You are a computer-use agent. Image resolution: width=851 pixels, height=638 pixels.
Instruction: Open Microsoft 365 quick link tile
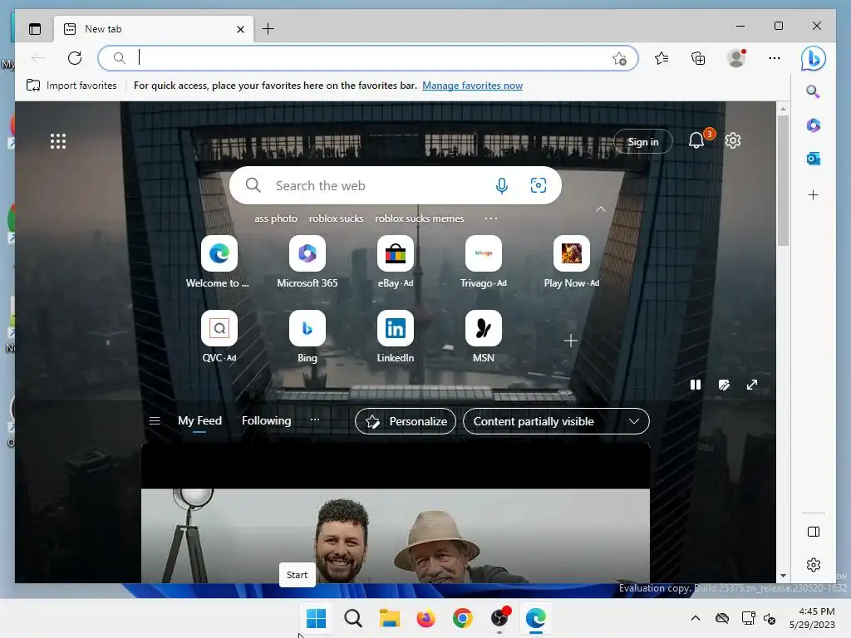(x=307, y=253)
